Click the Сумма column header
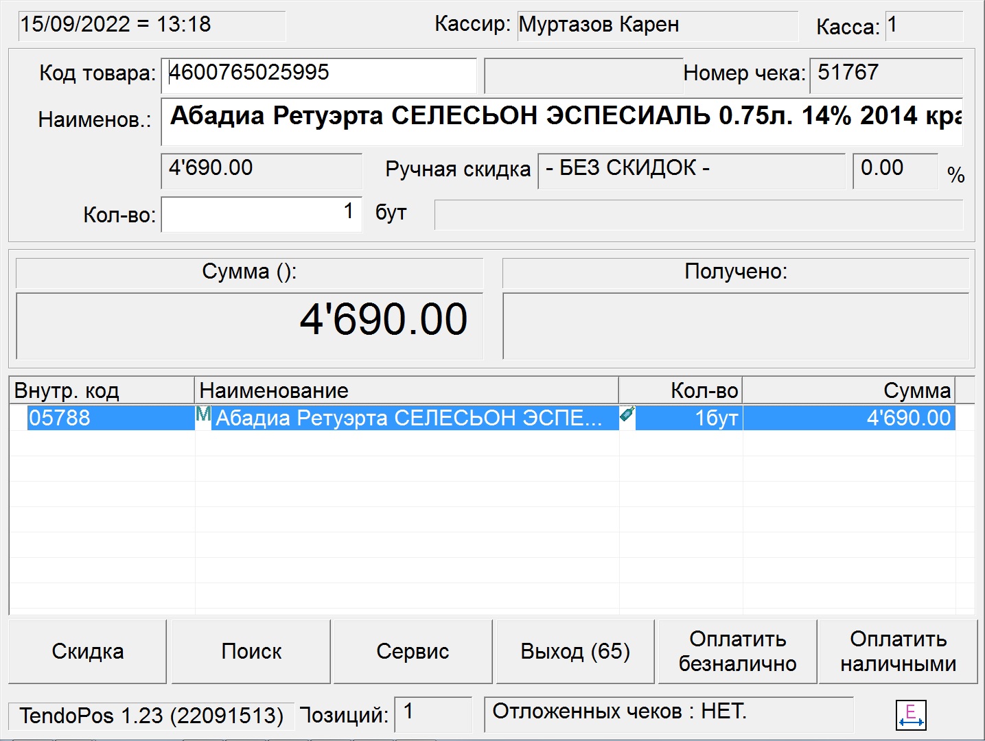This screenshot has width=985, height=741. point(849,390)
